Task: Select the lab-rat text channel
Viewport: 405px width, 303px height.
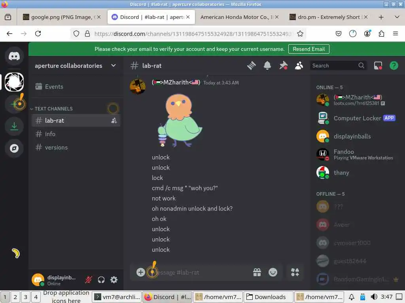Action: [76, 120]
